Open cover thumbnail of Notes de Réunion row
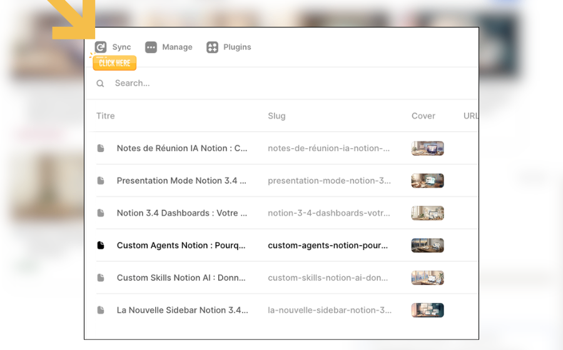This screenshot has width=563, height=350. pyautogui.click(x=428, y=148)
